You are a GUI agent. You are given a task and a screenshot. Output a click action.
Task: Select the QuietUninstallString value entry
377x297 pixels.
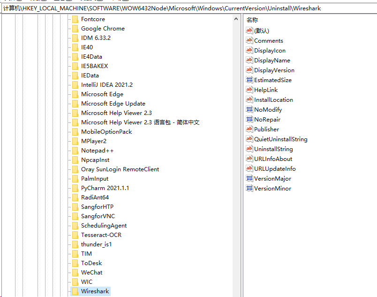pos(280,139)
